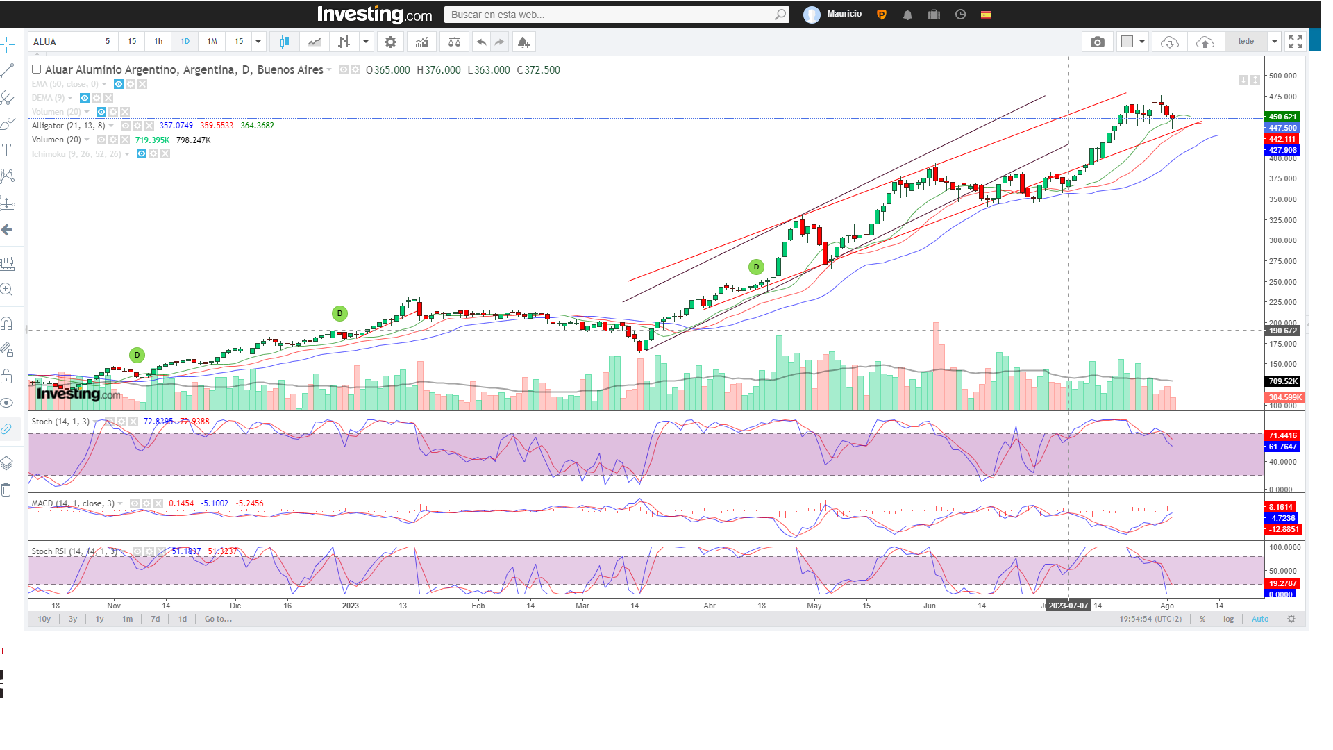1333x750 pixels.
Task: Click the compare symbols scales icon
Action: click(454, 42)
